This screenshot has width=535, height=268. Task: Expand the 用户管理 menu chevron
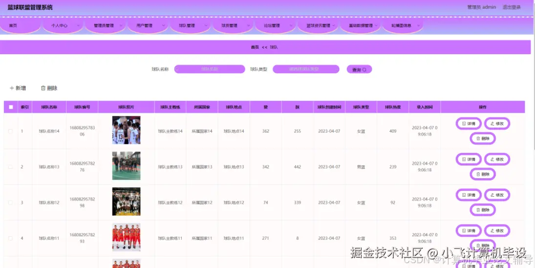pyautogui.click(x=164, y=25)
